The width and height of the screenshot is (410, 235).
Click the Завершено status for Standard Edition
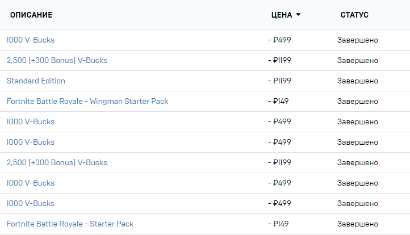(357, 81)
